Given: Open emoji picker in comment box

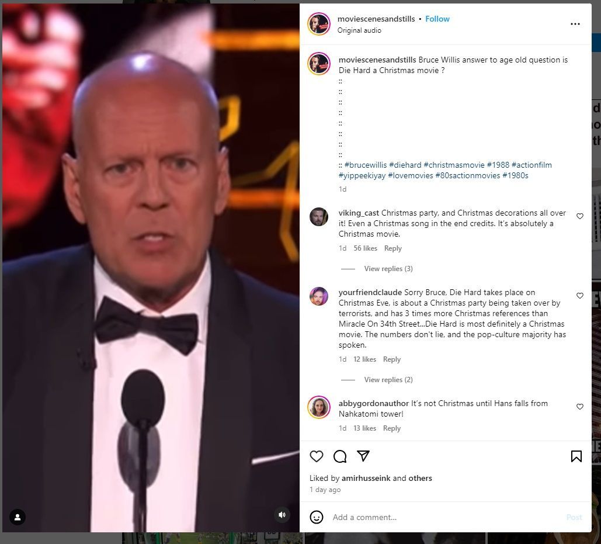Looking at the screenshot, I should point(316,517).
